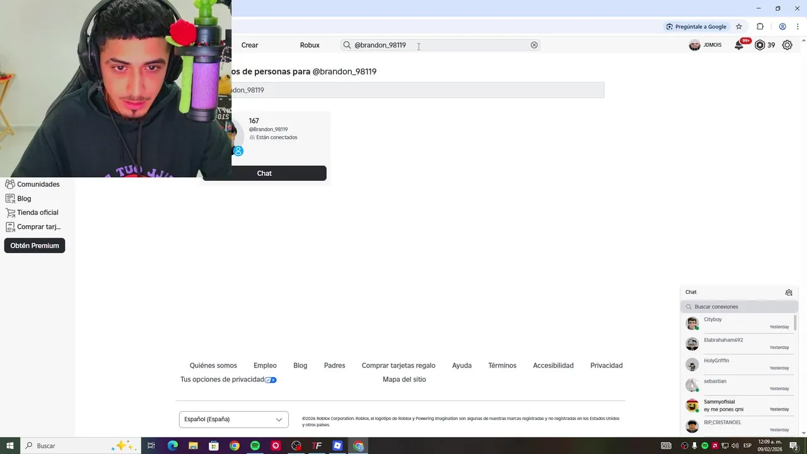807x454 pixels.
Task: Click the chat list scrollbar
Action: 795,322
